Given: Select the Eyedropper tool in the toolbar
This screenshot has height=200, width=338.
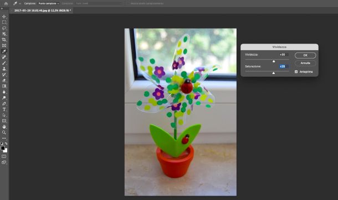Looking at the screenshot, I should 4,51.
